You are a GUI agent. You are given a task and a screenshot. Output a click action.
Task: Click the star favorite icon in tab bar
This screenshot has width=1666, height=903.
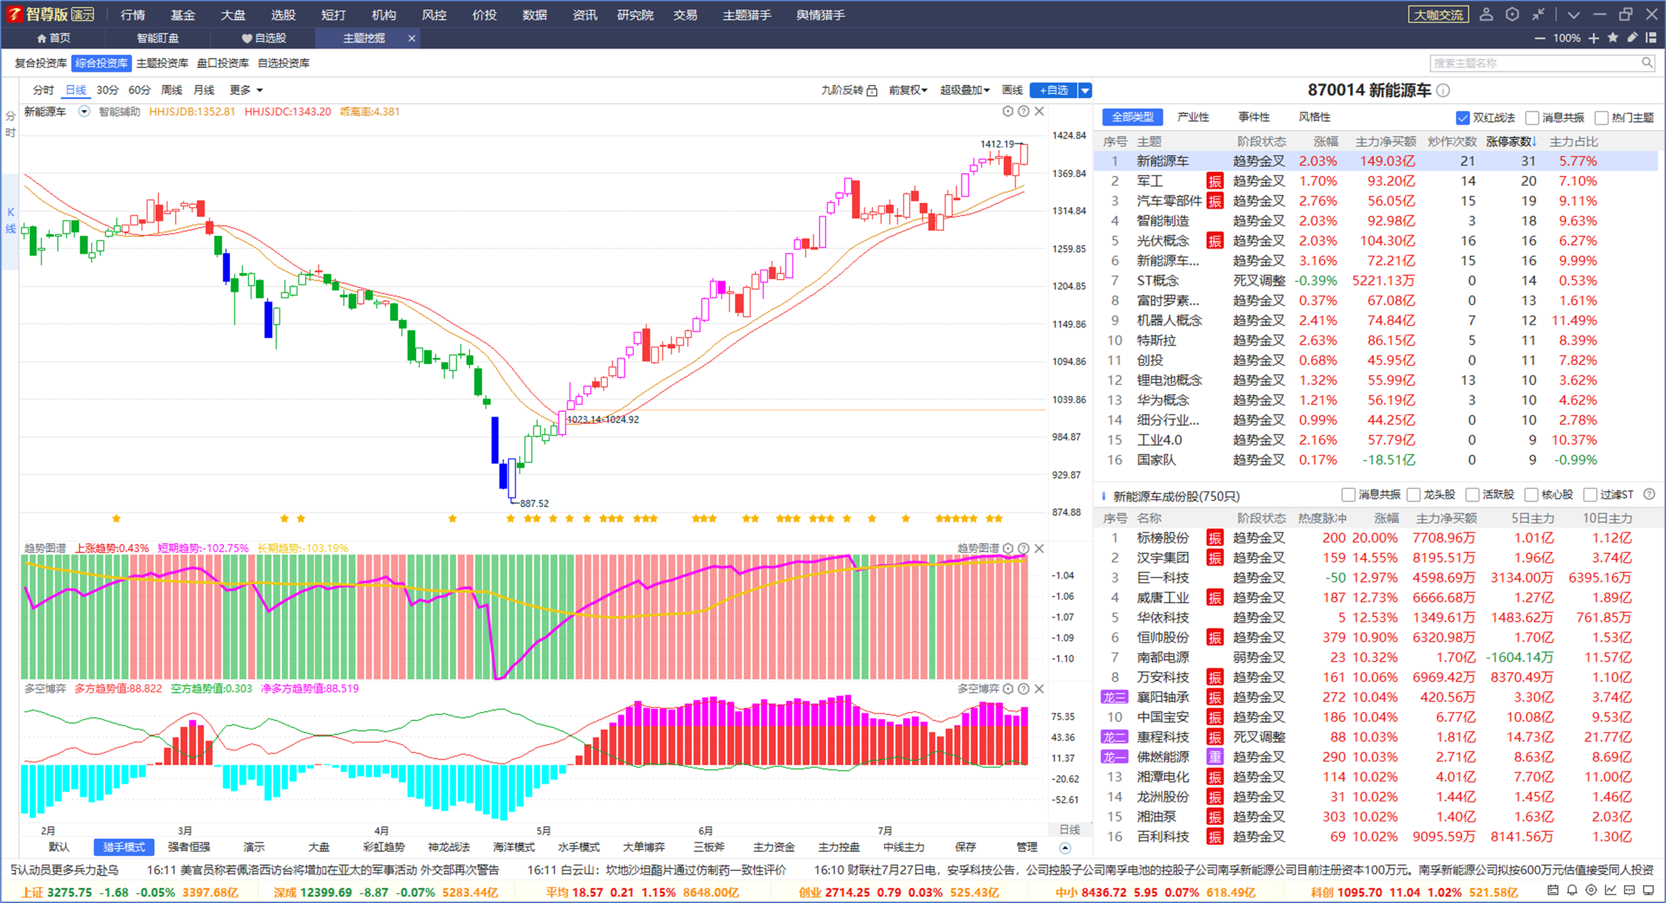point(1613,38)
